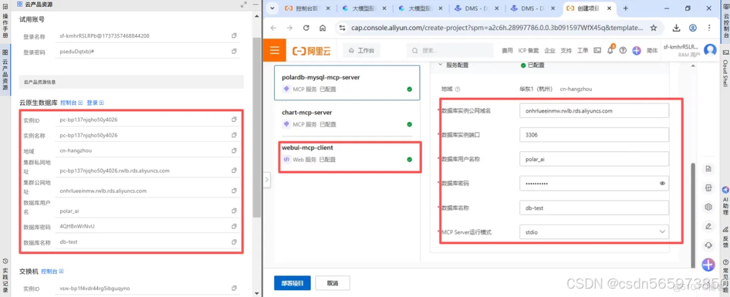Copy the first 实例ID pc-bp137njqho50y4026
Viewport: 730px width, 297px height.
pos(234,120)
